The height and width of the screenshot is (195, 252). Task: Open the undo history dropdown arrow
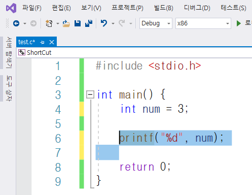(x=113, y=23)
